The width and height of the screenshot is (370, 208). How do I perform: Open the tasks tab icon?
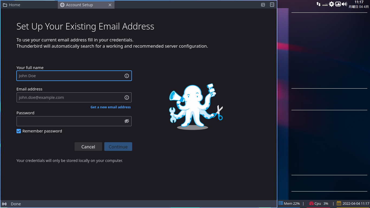click(x=272, y=5)
